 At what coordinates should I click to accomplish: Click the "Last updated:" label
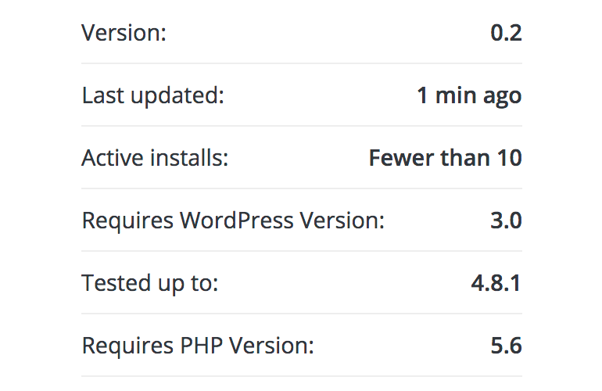click(152, 95)
